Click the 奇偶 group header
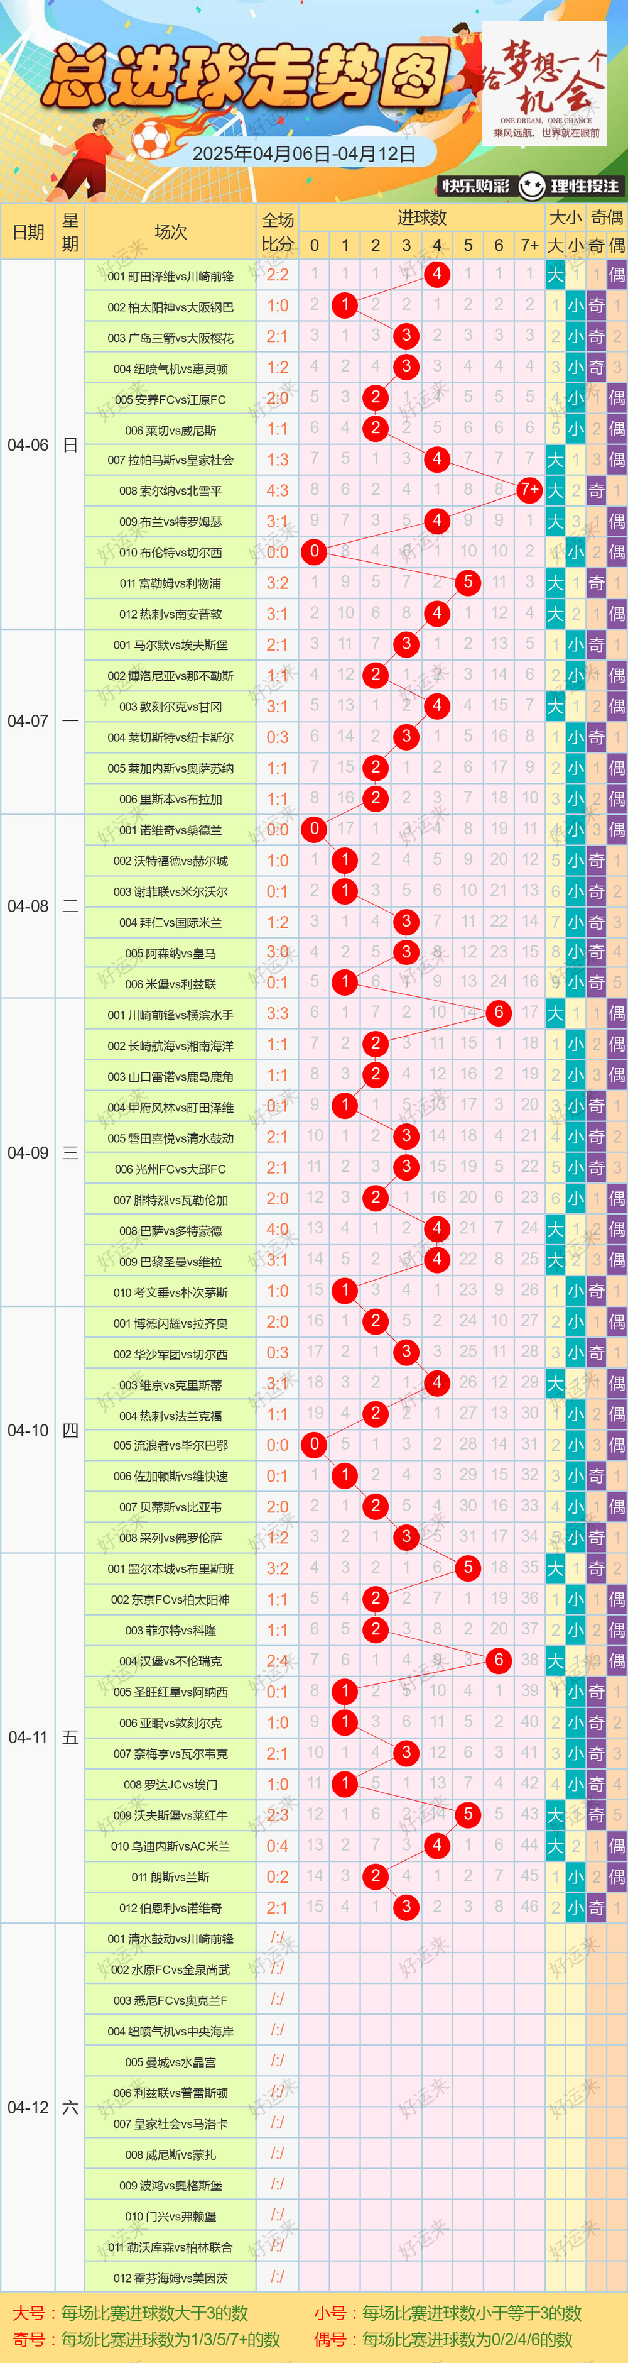628x2363 pixels. 607,218
